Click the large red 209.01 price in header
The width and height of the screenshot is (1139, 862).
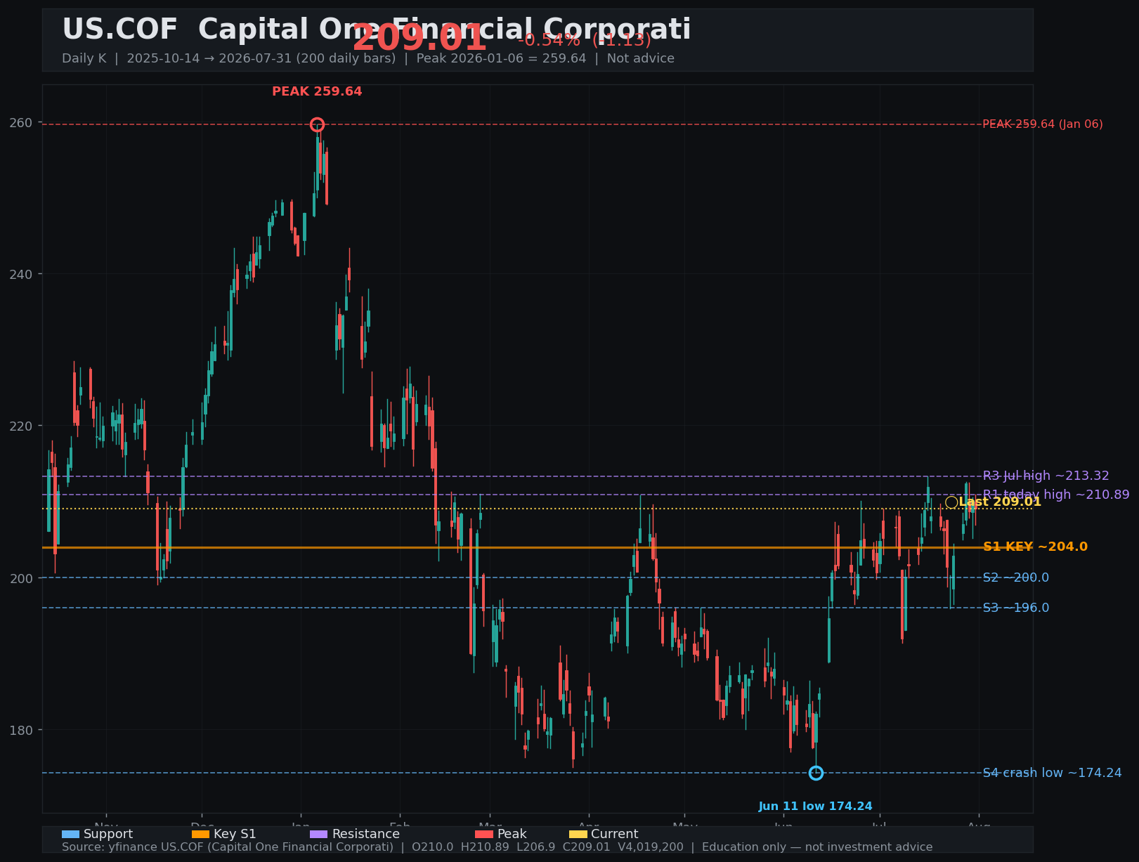click(419, 38)
